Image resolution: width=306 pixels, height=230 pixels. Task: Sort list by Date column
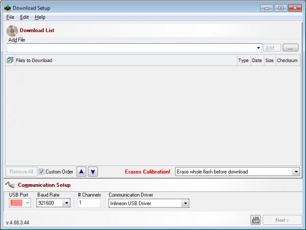pyautogui.click(x=257, y=61)
